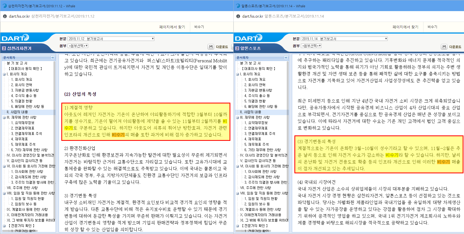Open 3. 연결재무제표 주석 in the left window tree
Screen dimensions: 464x234
click(26, 134)
